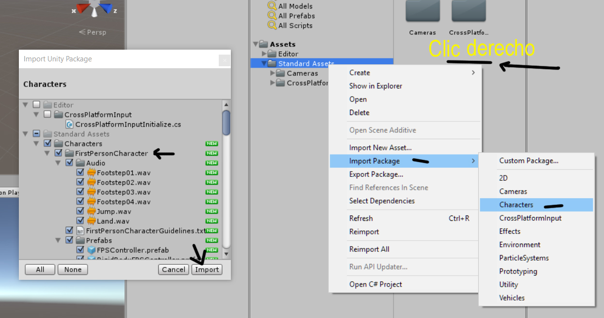Uncheck the Characters folder checkbox

click(x=47, y=144)
